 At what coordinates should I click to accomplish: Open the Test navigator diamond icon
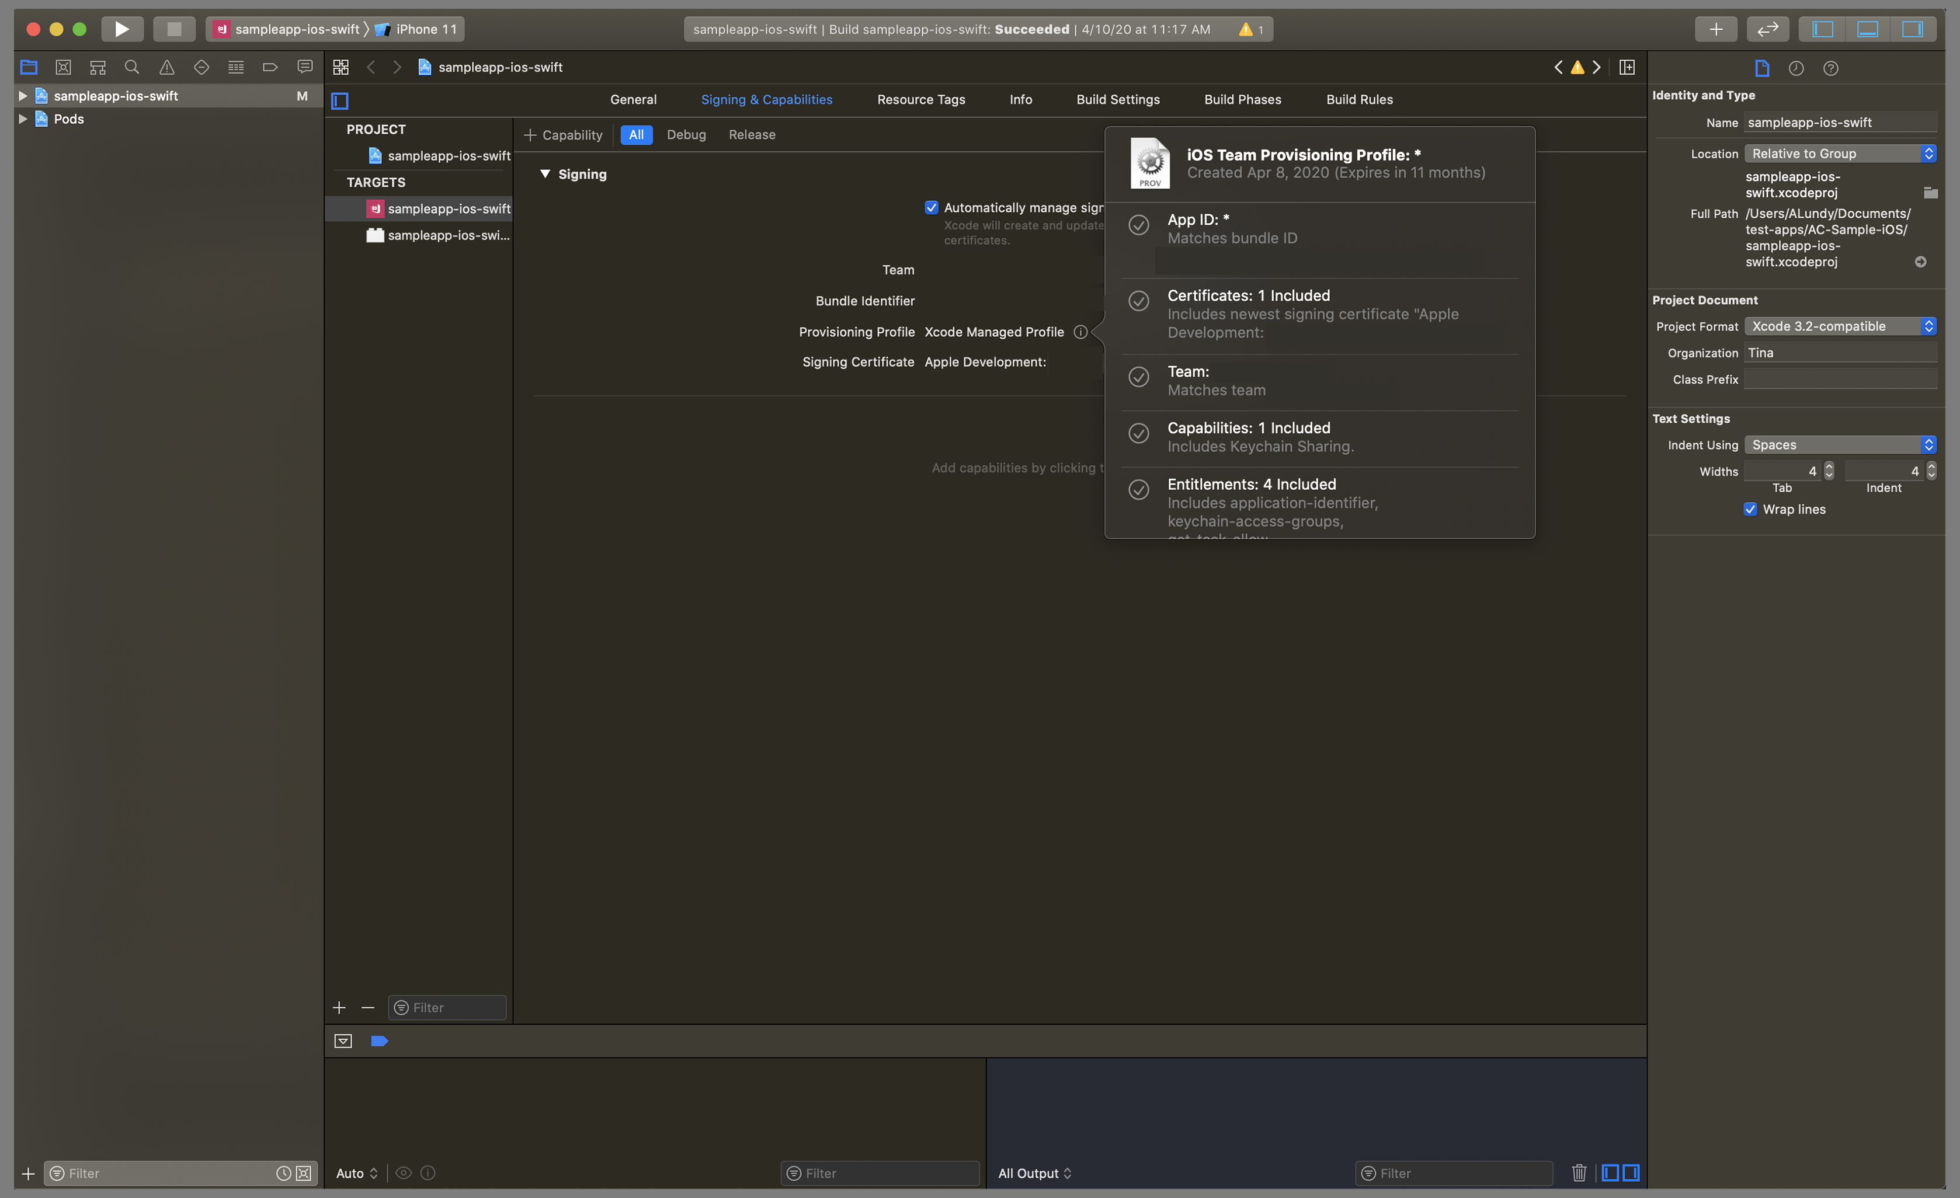click(x=201, y=68)
